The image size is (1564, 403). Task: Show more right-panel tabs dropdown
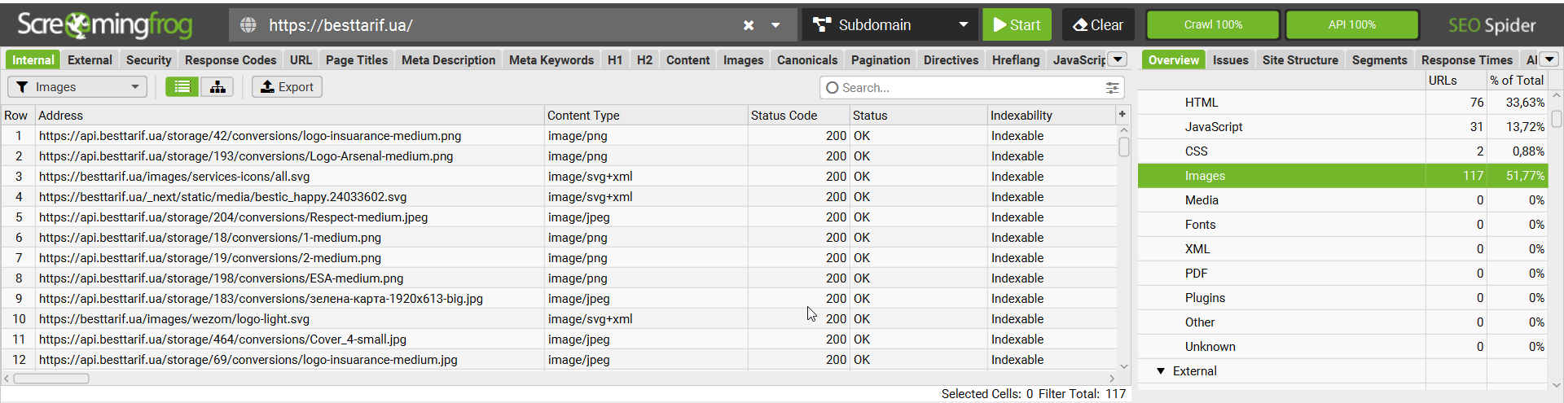click(x=1549, y=59)
